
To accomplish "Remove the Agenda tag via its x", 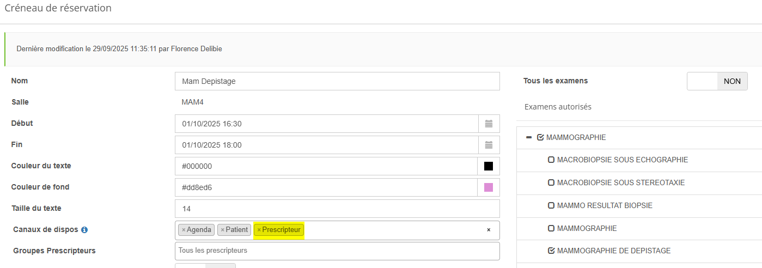I will [x=184, y=230].
